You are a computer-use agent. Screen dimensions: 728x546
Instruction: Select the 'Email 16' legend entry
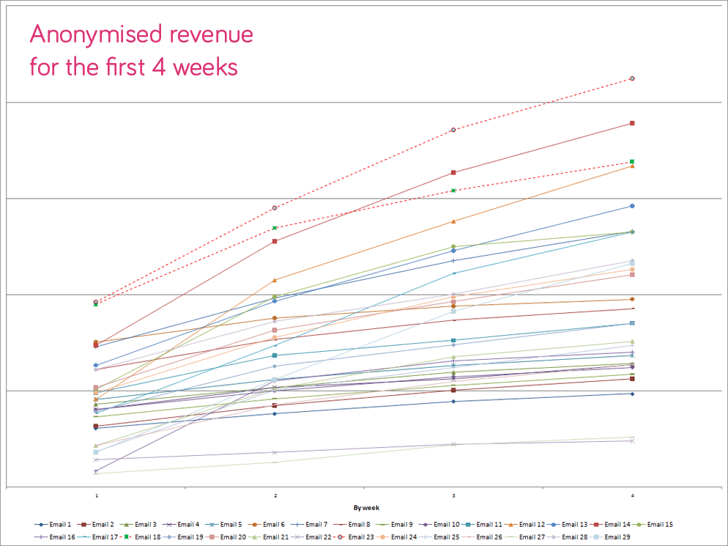tap(55, 536)
